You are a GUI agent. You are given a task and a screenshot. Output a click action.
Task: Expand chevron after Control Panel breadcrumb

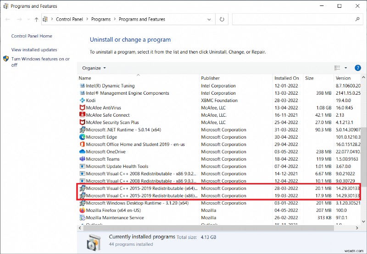pos(87,19)
